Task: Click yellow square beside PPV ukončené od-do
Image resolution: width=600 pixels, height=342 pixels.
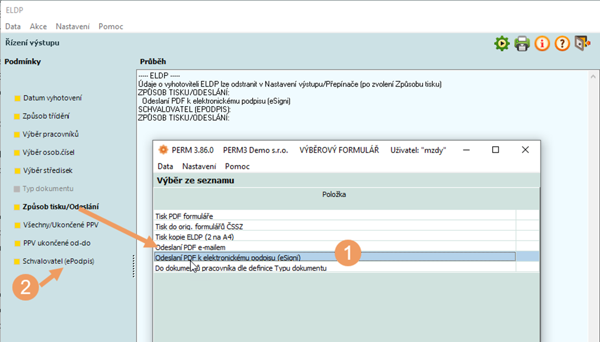Action: pyautogui.click(x=17, y=244)
